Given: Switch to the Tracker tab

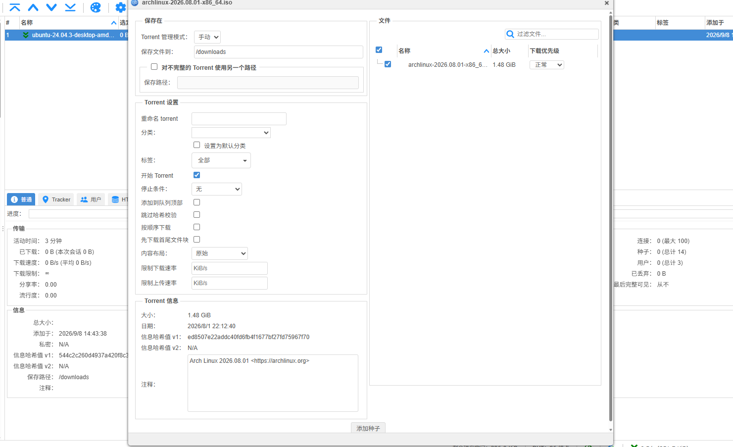Looking at the screenshot, I should point(56,199).
